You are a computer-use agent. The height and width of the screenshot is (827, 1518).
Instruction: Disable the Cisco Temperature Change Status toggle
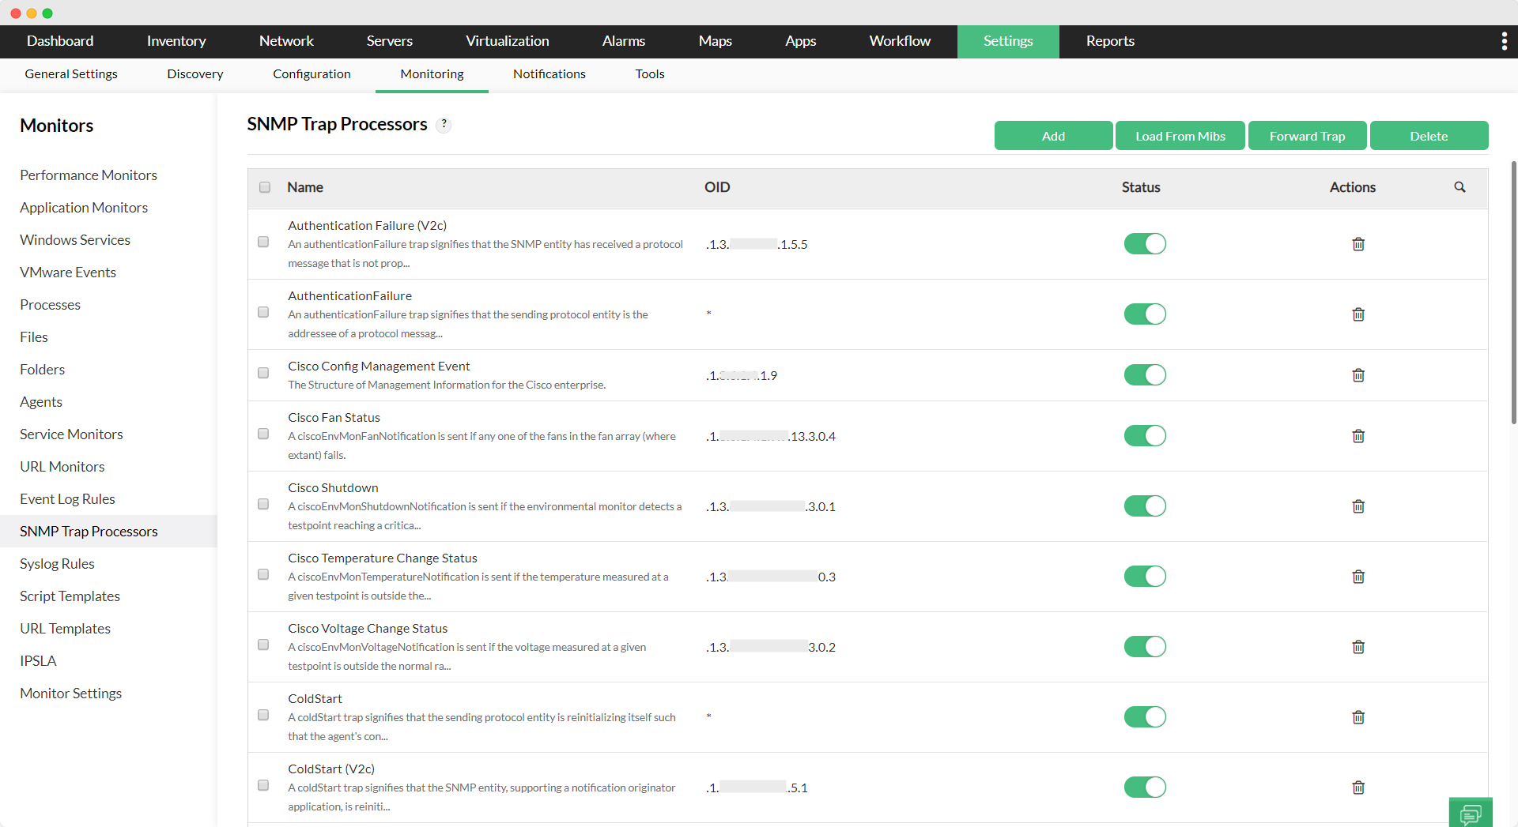(1145, 576)
